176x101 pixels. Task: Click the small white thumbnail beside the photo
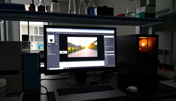64,52
